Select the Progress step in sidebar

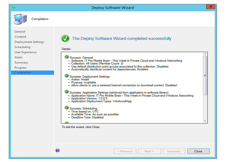point(21,68)
